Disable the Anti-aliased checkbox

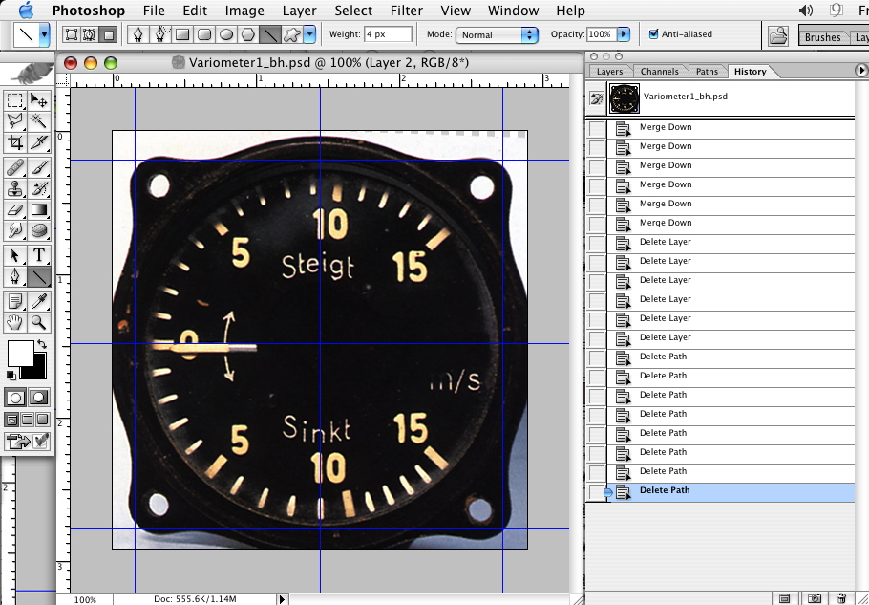(653, 34)
